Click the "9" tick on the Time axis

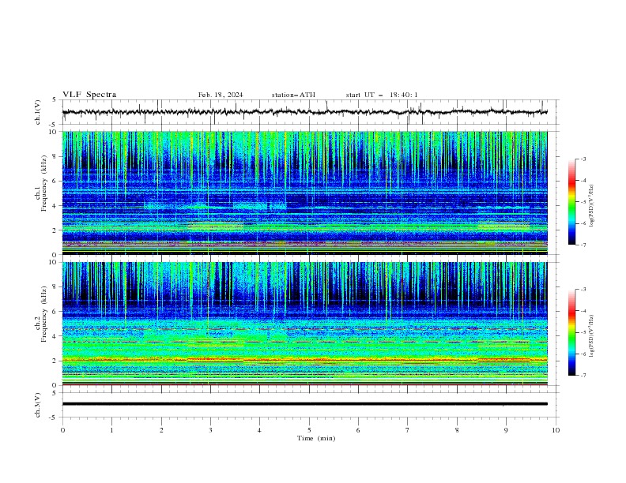[x=506, y=430]
